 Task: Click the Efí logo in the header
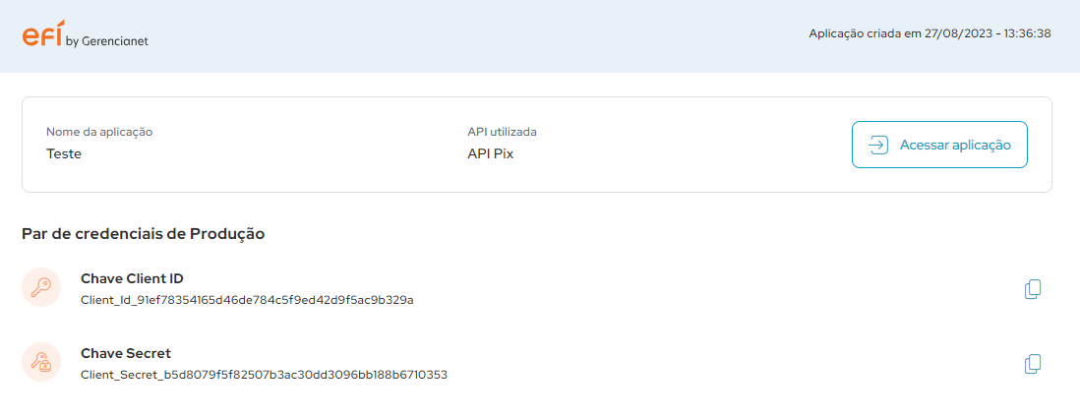click(41, 36)
